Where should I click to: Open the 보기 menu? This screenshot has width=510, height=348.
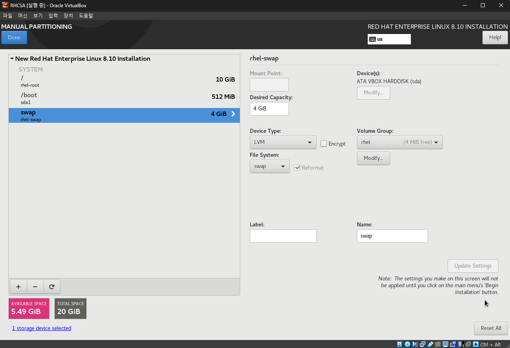coord(38,16)
